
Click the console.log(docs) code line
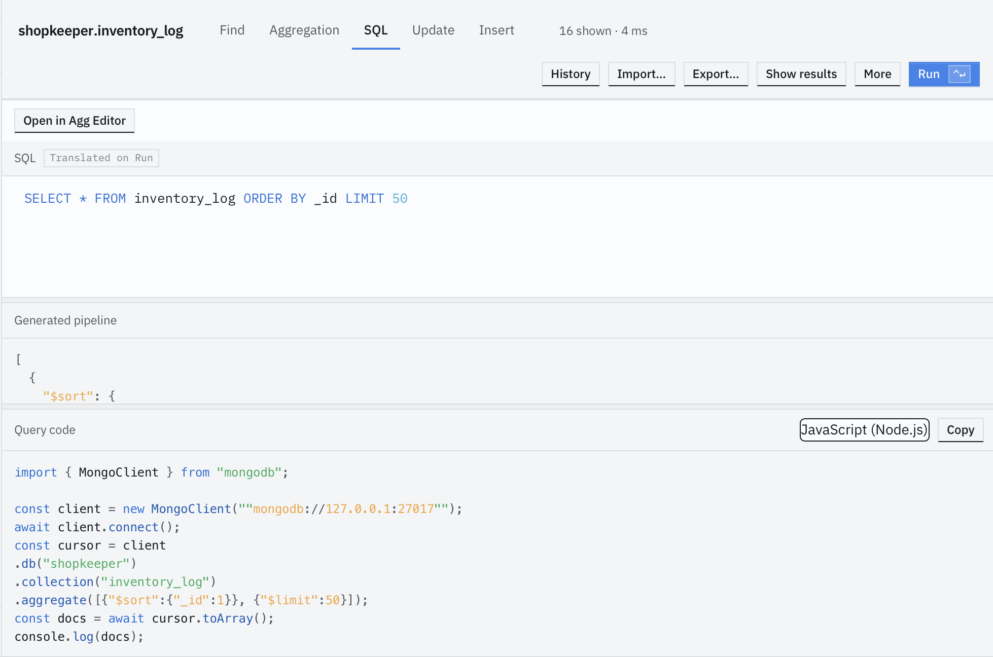click(79, 637)
